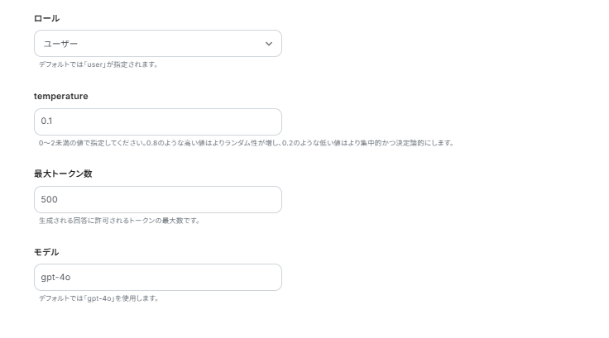The height and width of the screenshot is (338, 609).
Task: Click the hint about maximum token count
Action: (x=119, y=221)
